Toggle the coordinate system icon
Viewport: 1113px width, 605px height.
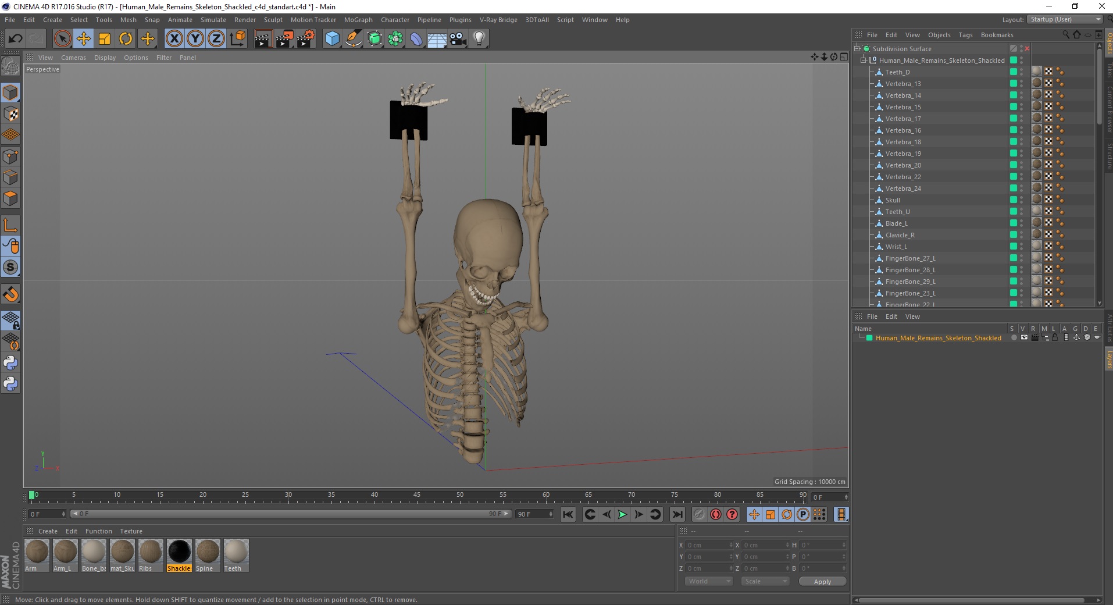(x=237, y=39)
